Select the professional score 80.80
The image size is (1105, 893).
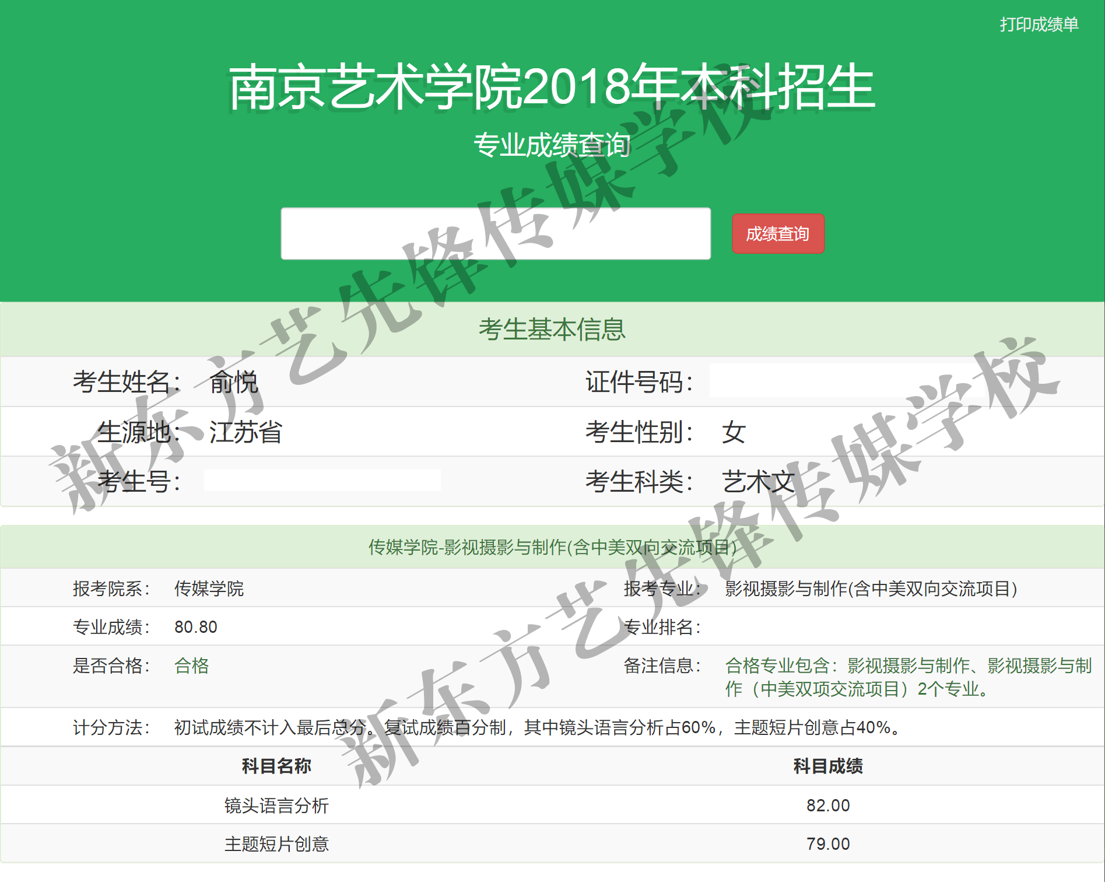pos(196,627)
